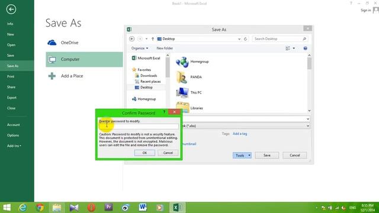The image size is (379, 213).
Task: Select the This PC icon
Action: (x=182, y=93)
